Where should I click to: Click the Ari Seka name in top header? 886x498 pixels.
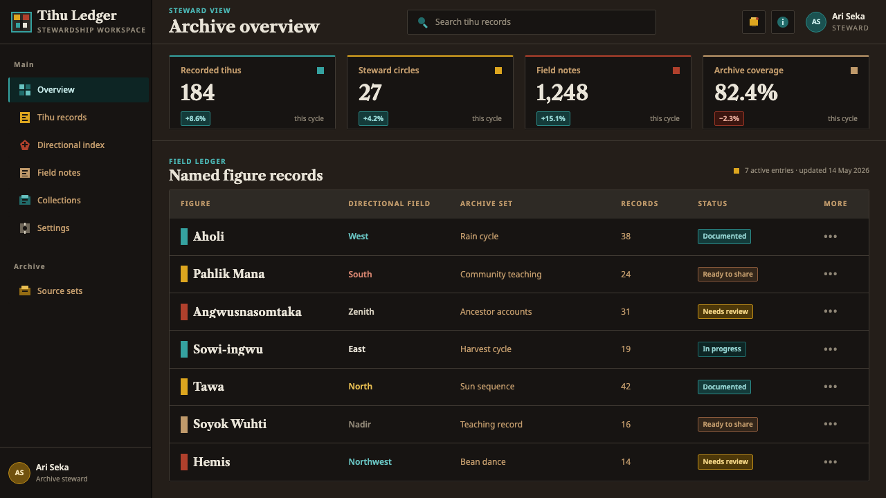tap(848, 17)
